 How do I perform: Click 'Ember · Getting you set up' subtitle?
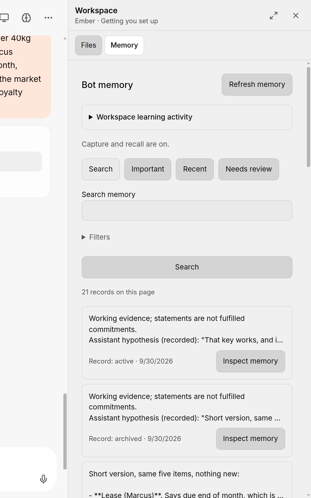(116, 21)
